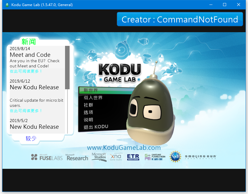Click the Smoking Gun Interactive logo
The width and height of the screenshot is (248, 194).
[x=201, y=157]
